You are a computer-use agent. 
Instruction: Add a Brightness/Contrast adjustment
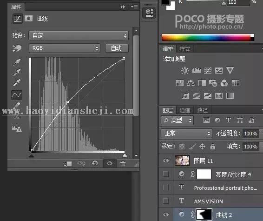[185, 71]
